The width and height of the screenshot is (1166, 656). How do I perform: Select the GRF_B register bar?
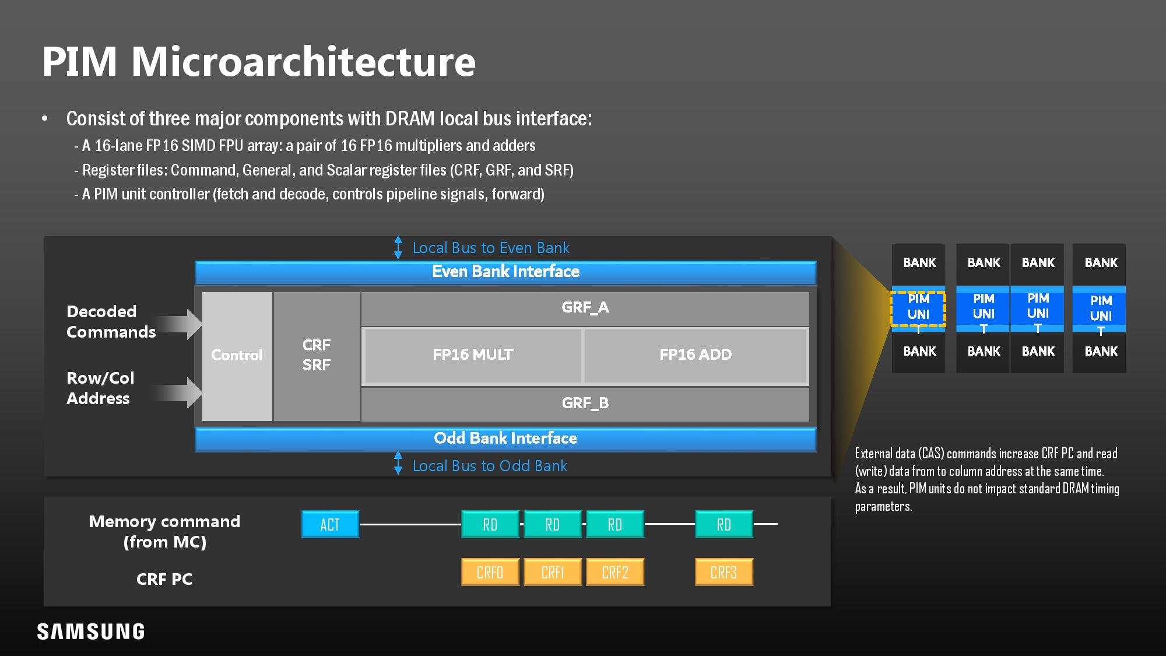click(585, 404)
